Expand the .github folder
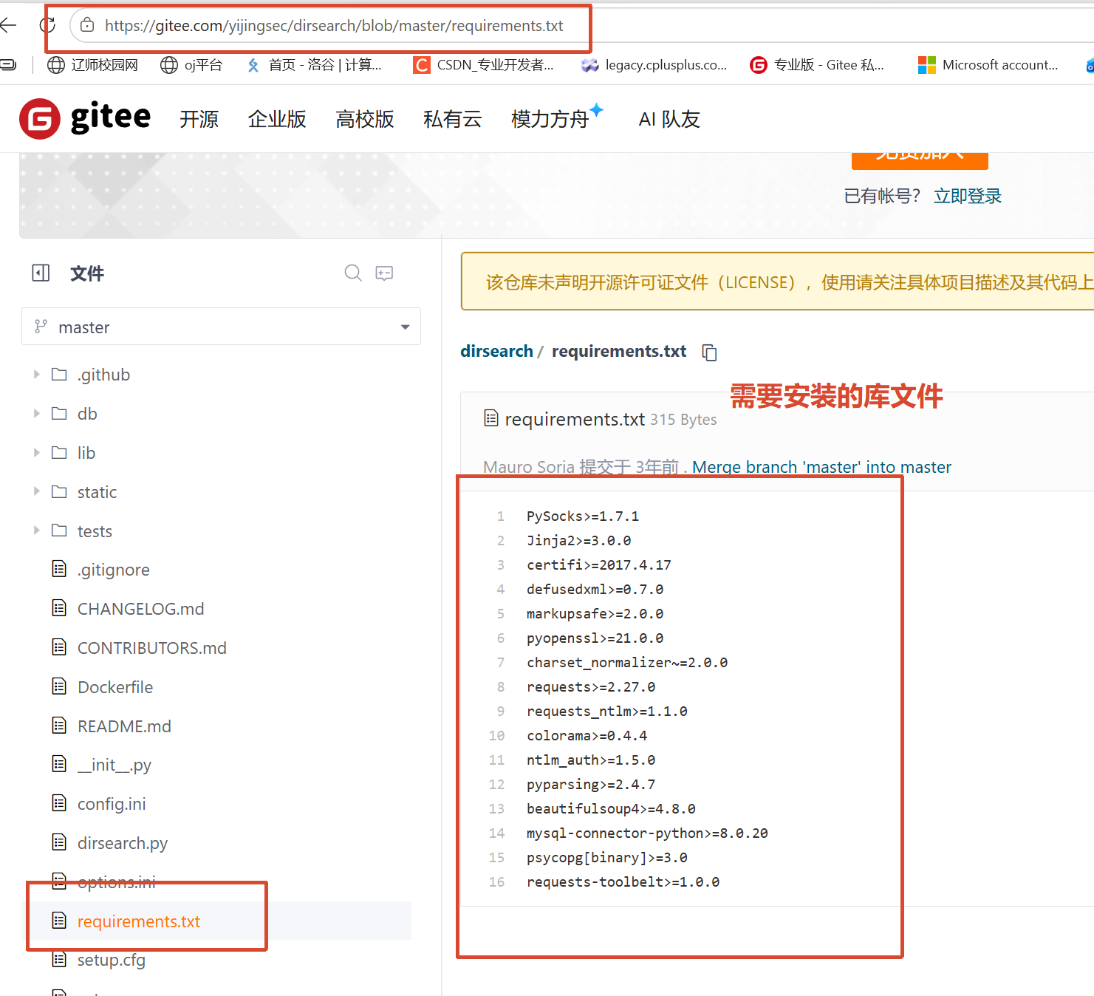 (36, 375)
